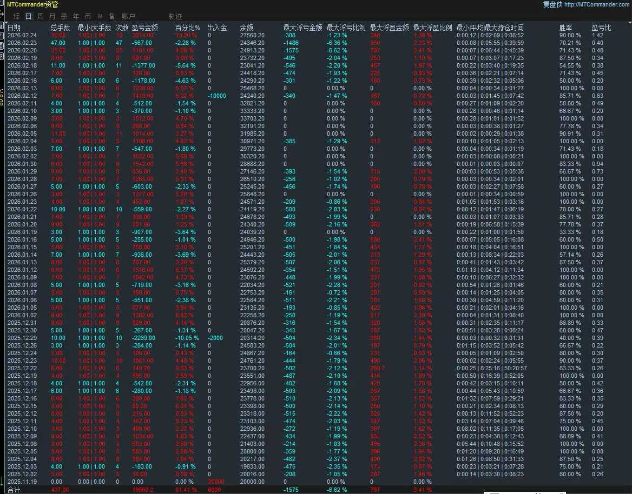Screen dimensions: 632x494
Task: Select the M tab
Action: [100, 17]
